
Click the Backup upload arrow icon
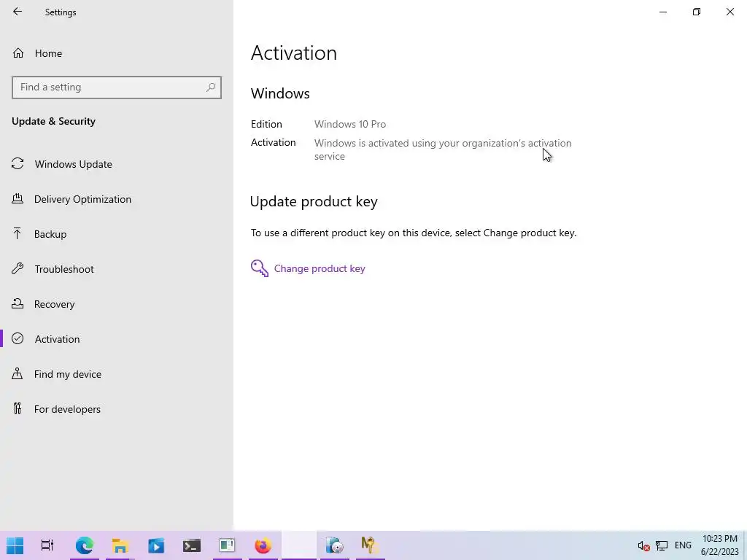pyautogui.click(x=18, y=233)
